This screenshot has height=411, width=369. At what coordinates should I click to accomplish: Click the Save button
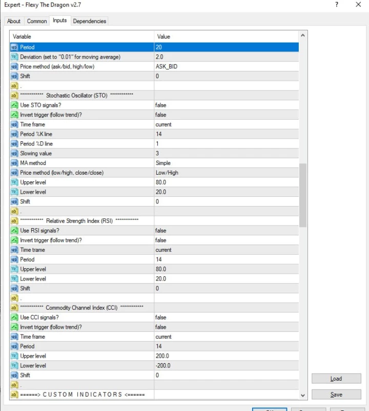[336, 395]
